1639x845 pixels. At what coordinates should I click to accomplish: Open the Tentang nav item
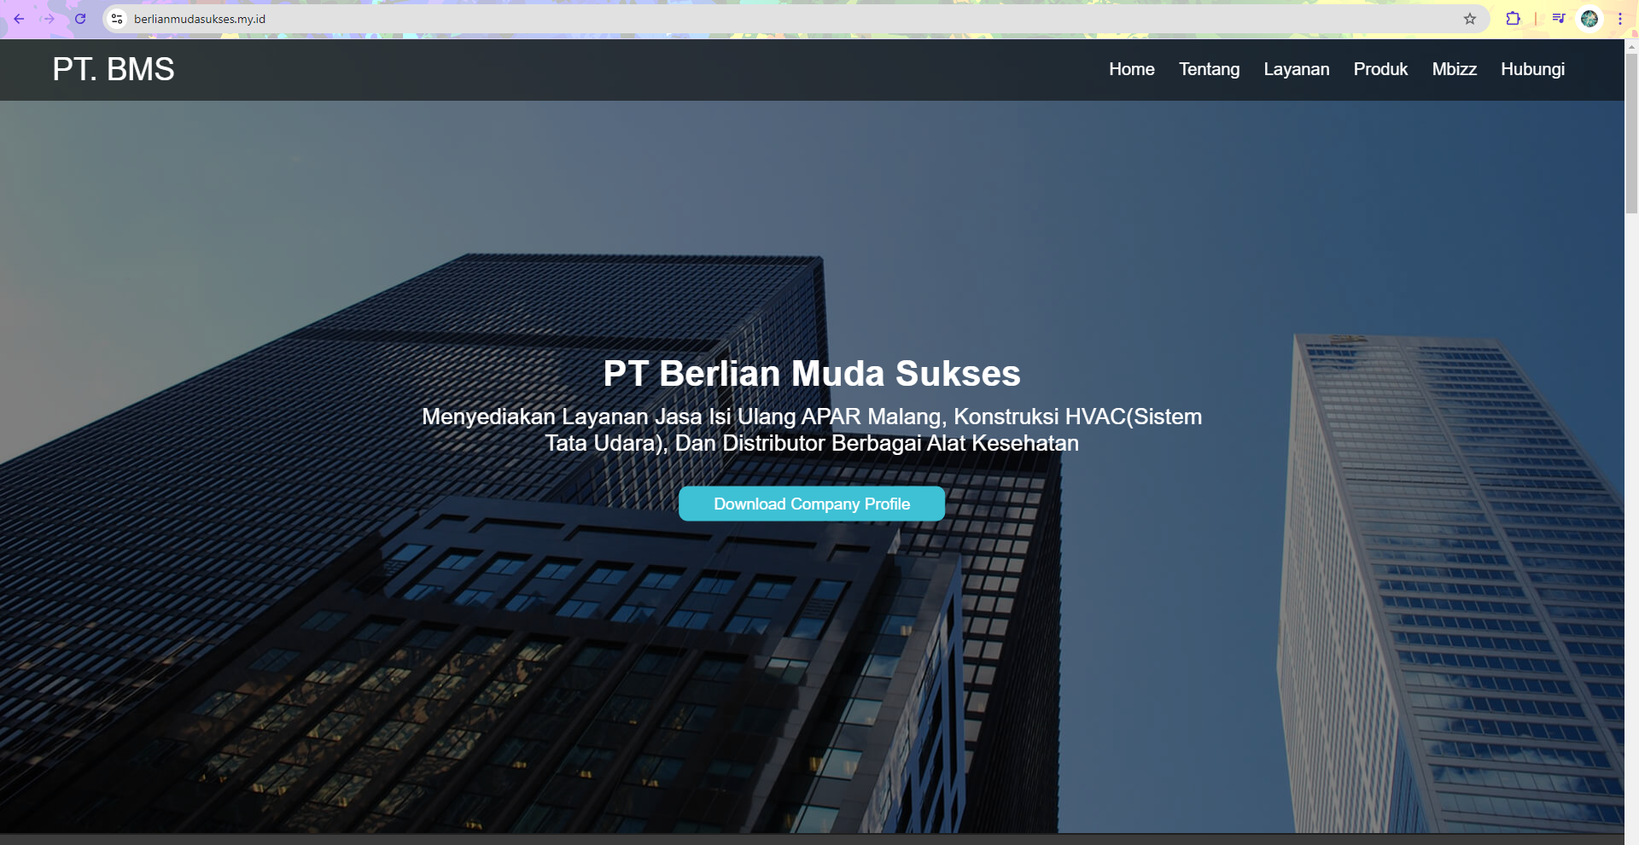(1209, 69)
